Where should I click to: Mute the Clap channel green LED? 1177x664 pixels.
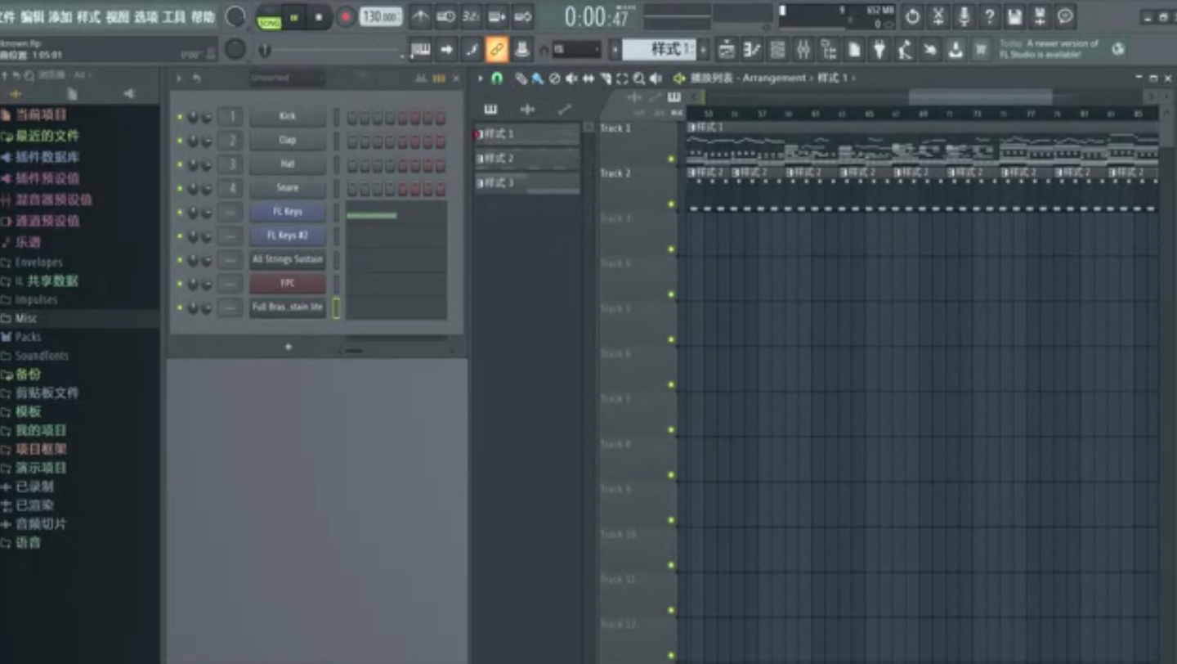pyautogui.click(x=180, y=141)
